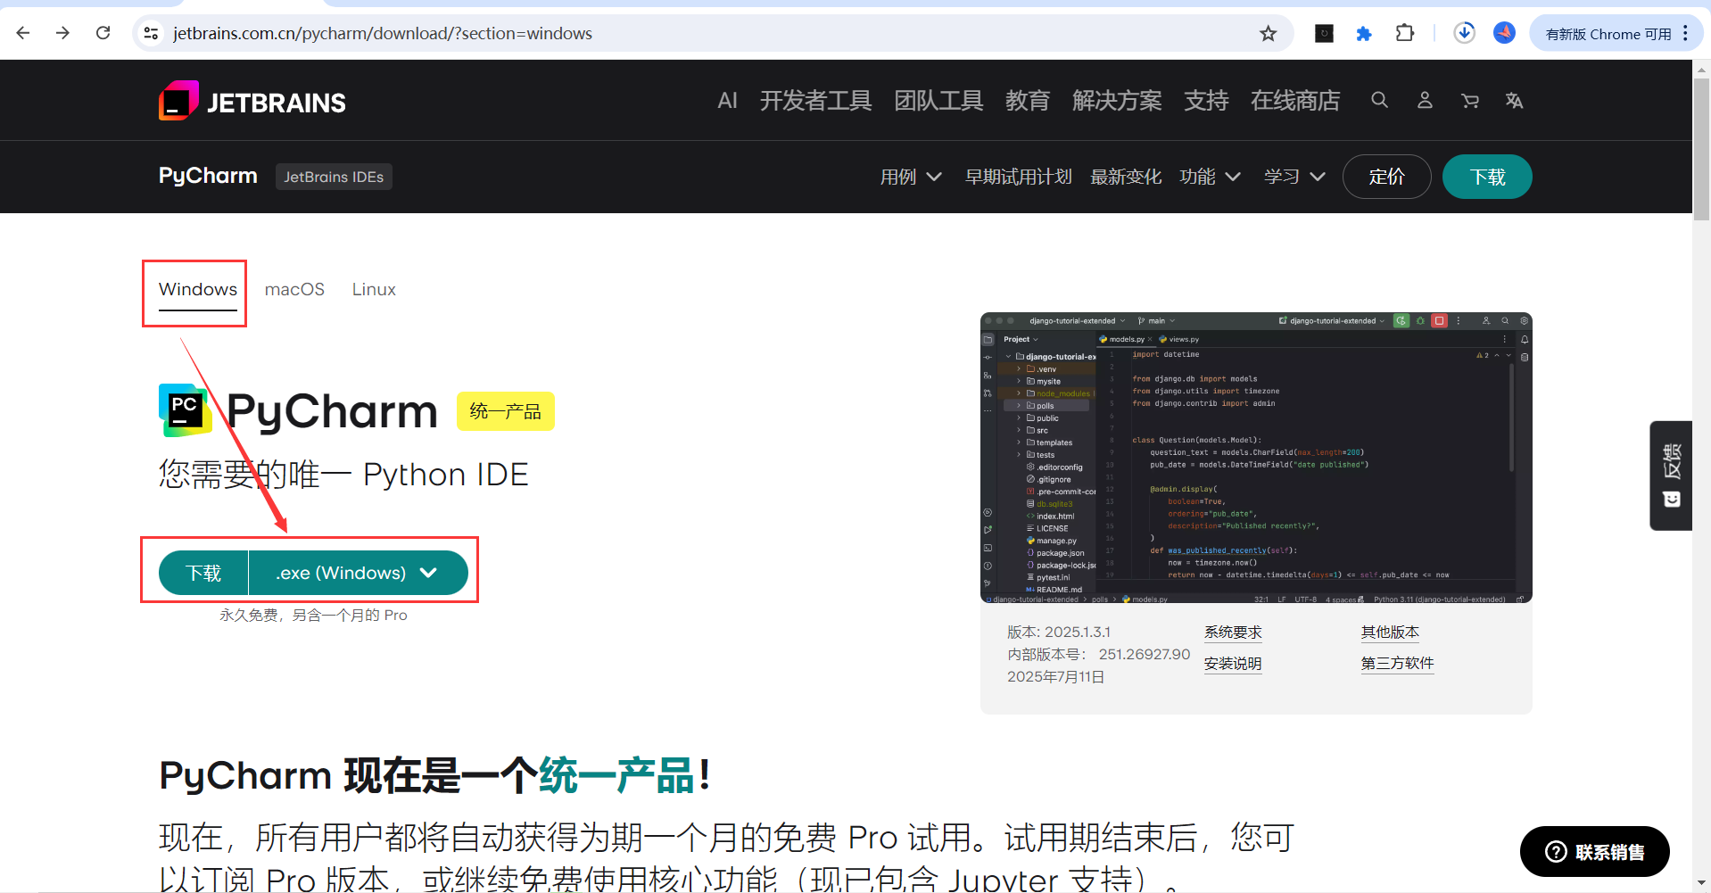
Task: Select the version text 版本: 2025.1.3.1
Action: [1059, 633]
